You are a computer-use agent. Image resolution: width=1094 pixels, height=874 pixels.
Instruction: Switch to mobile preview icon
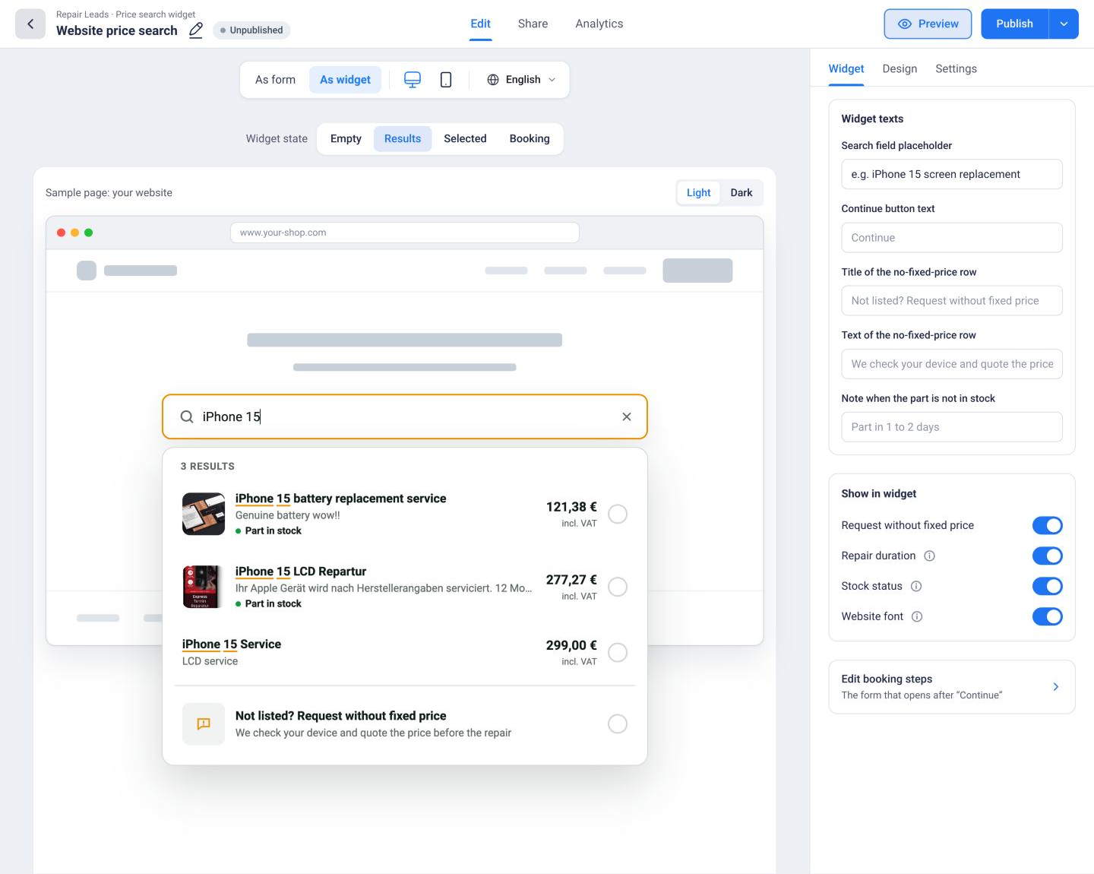click(446, 80)
